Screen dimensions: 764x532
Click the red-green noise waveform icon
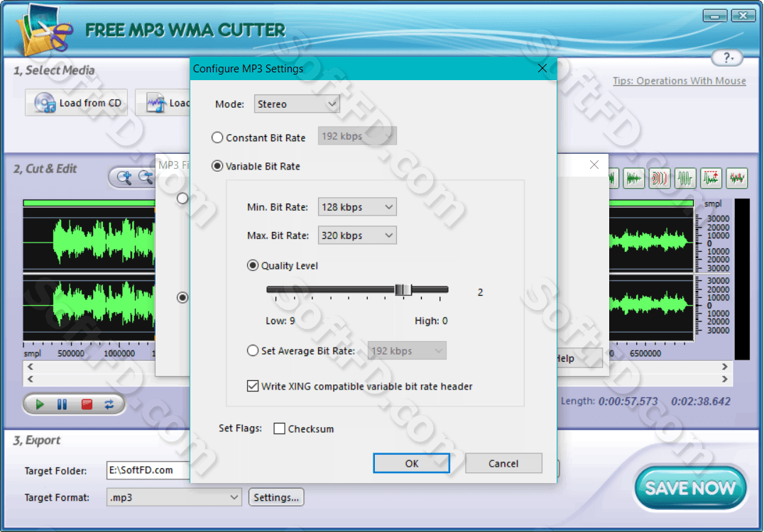(x=737, y=178)
